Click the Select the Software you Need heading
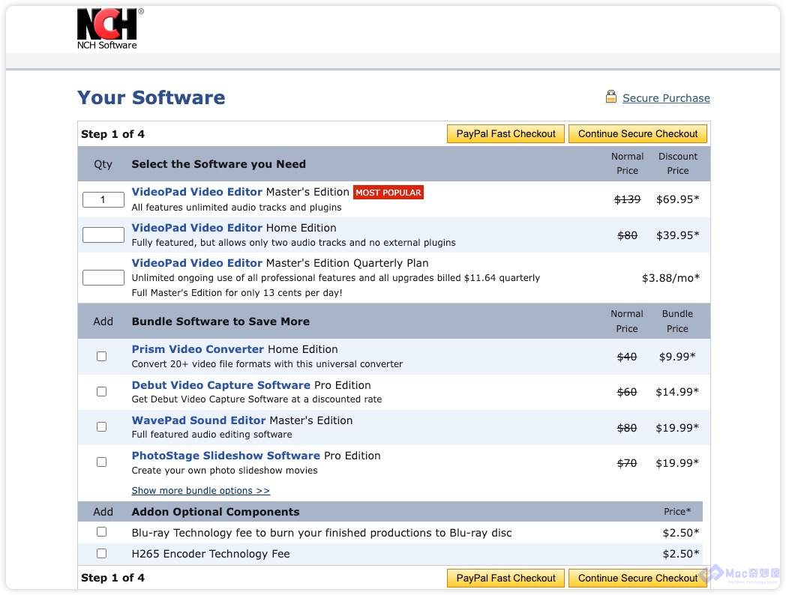 218,164
